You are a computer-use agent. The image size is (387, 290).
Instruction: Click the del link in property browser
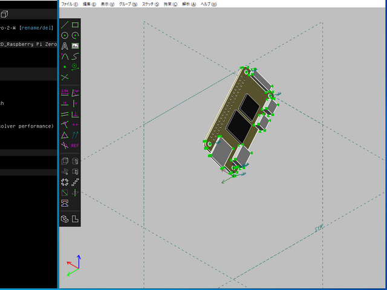(47, 27)
